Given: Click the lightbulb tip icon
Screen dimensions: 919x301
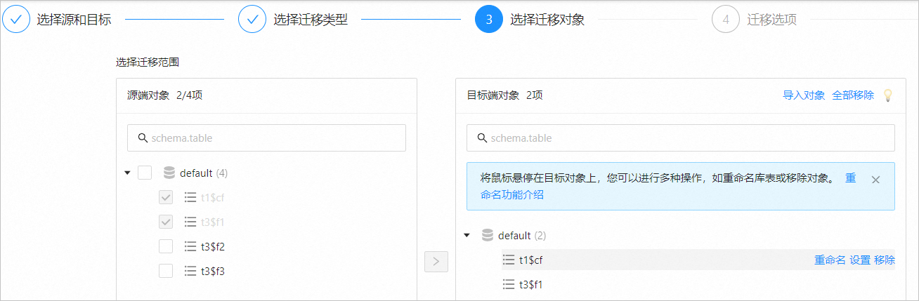Looking at the screenshot, I should [x=887, y=95].
